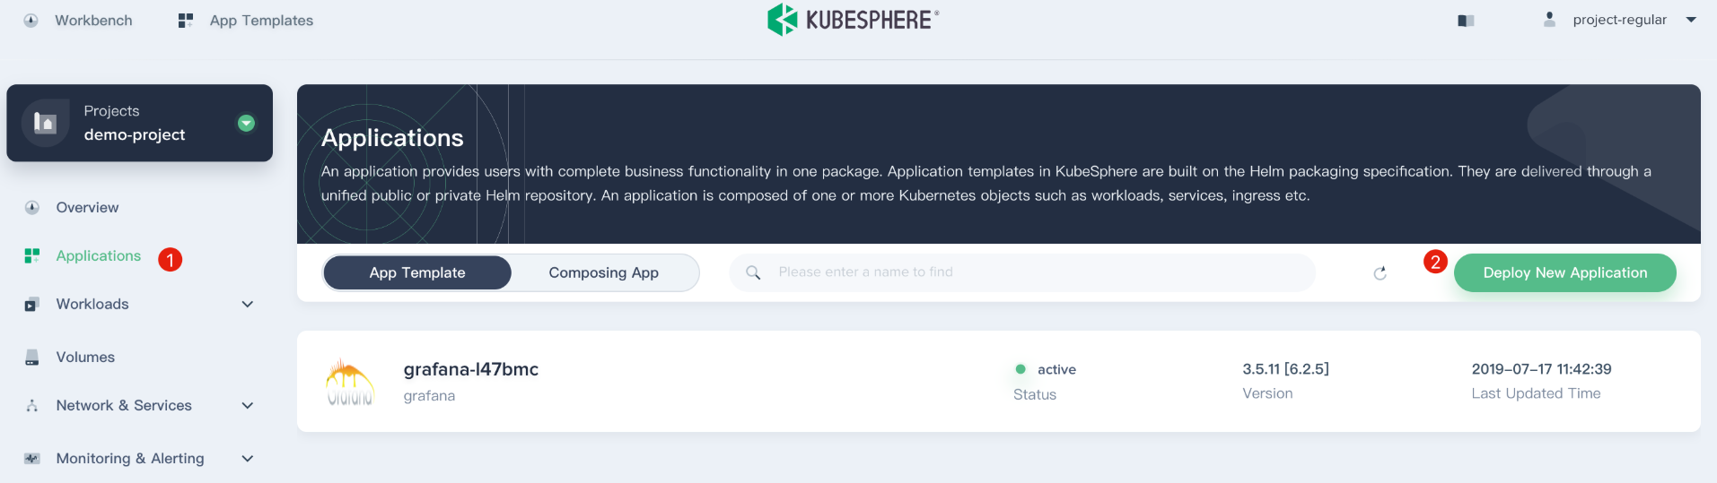1717x483 pixels.
Task: Expand the Workloads menu
Action: (x=248, y=305)
